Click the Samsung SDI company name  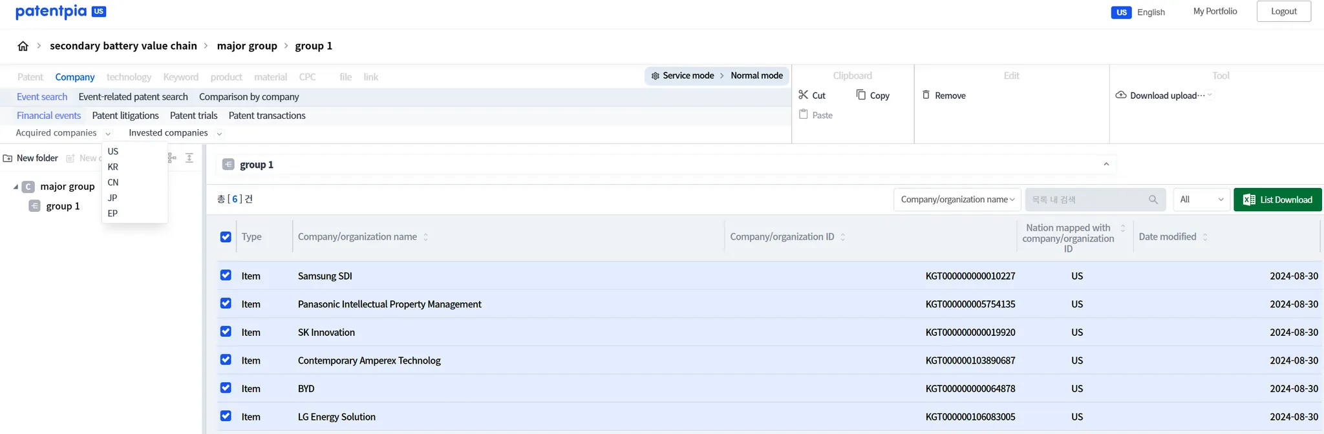[325, 276]
